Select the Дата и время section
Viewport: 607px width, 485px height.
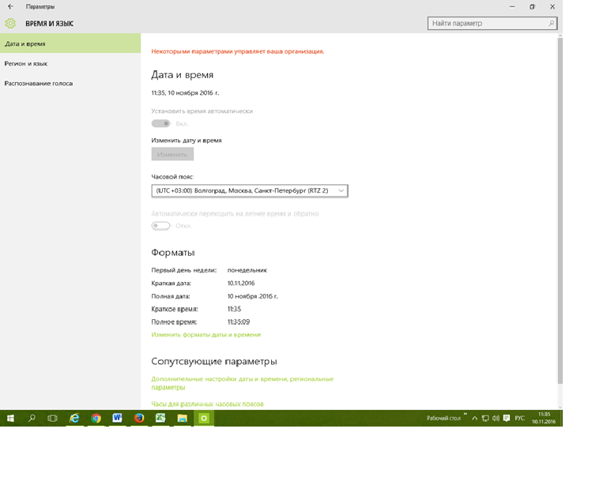point(25,43)
